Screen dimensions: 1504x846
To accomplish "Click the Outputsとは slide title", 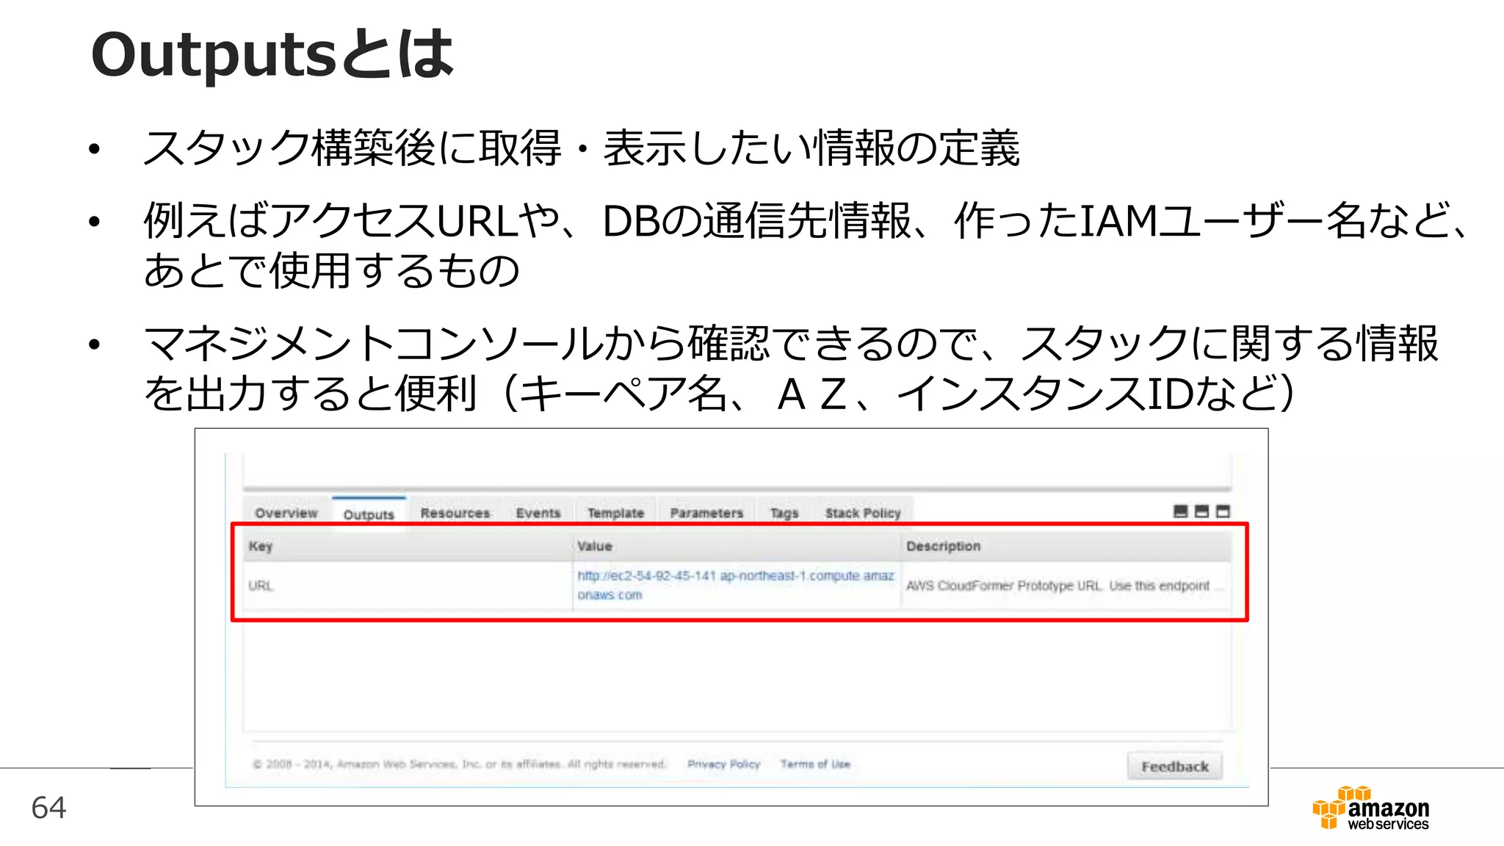I will (x=272, y=54).
